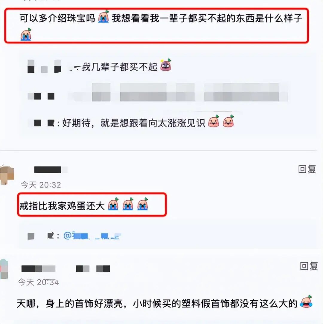
Task: Open the blurred @mention link in the reply
Action: 92,236
